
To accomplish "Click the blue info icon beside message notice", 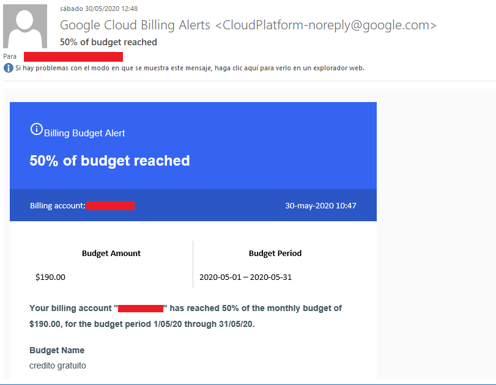I will [8, 68].
